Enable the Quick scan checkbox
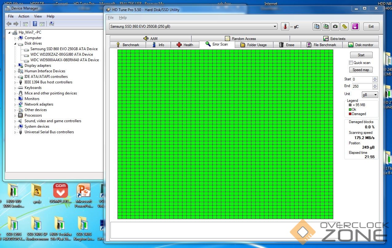Screen dimensions: 392x248 pos(351,63)
